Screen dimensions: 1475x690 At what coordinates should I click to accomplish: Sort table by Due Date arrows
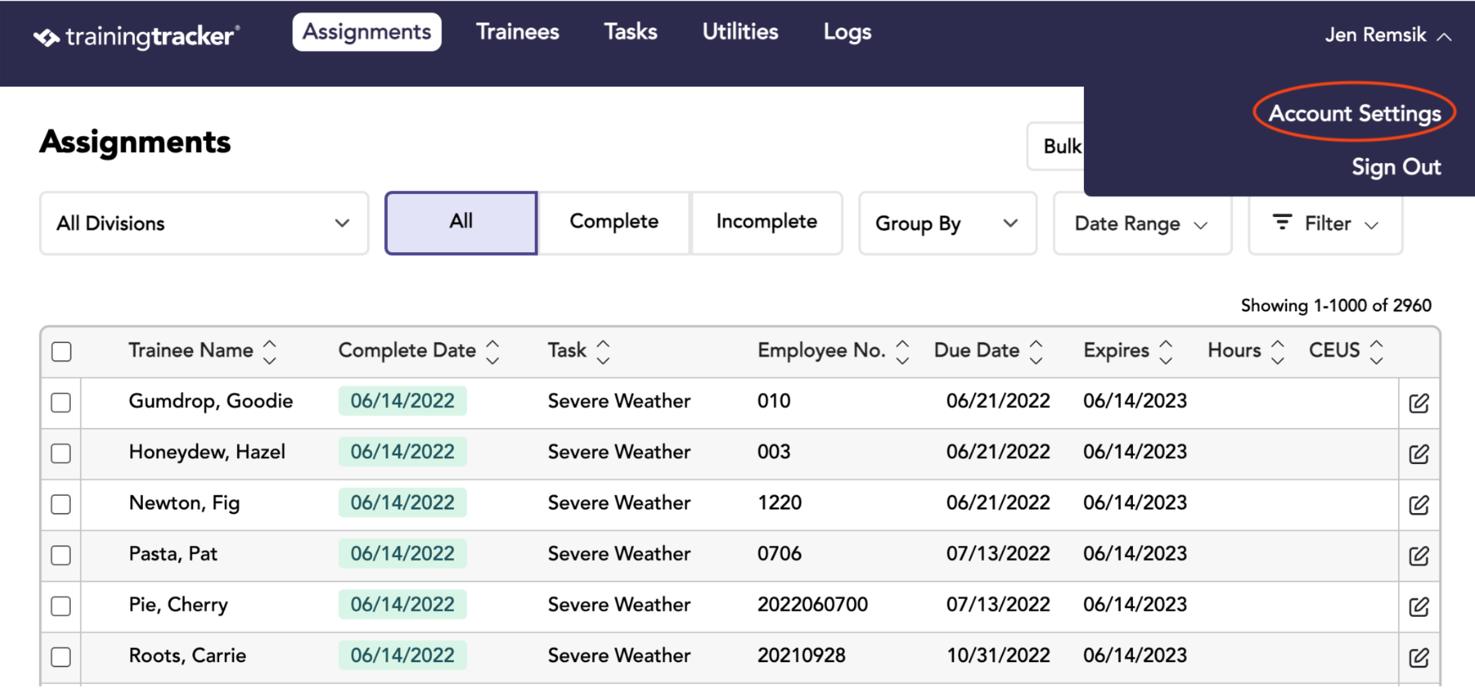[x=1036, y=351]
